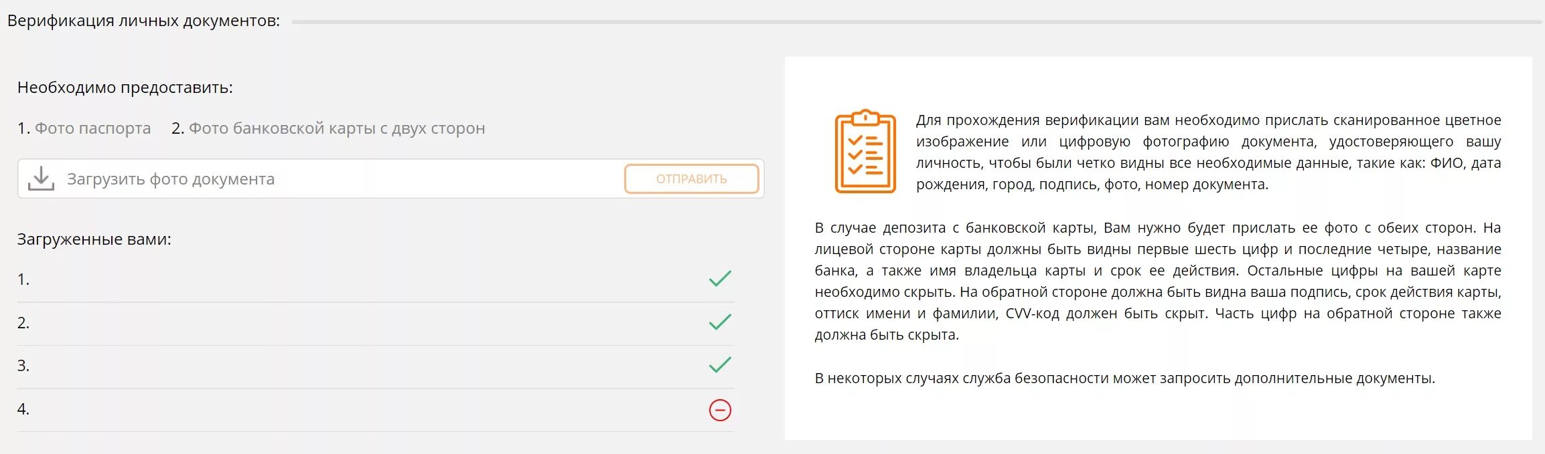Click the red minus icon on row 4
The height and width of the screenshot is (454, 1545).
coord(720,410)
